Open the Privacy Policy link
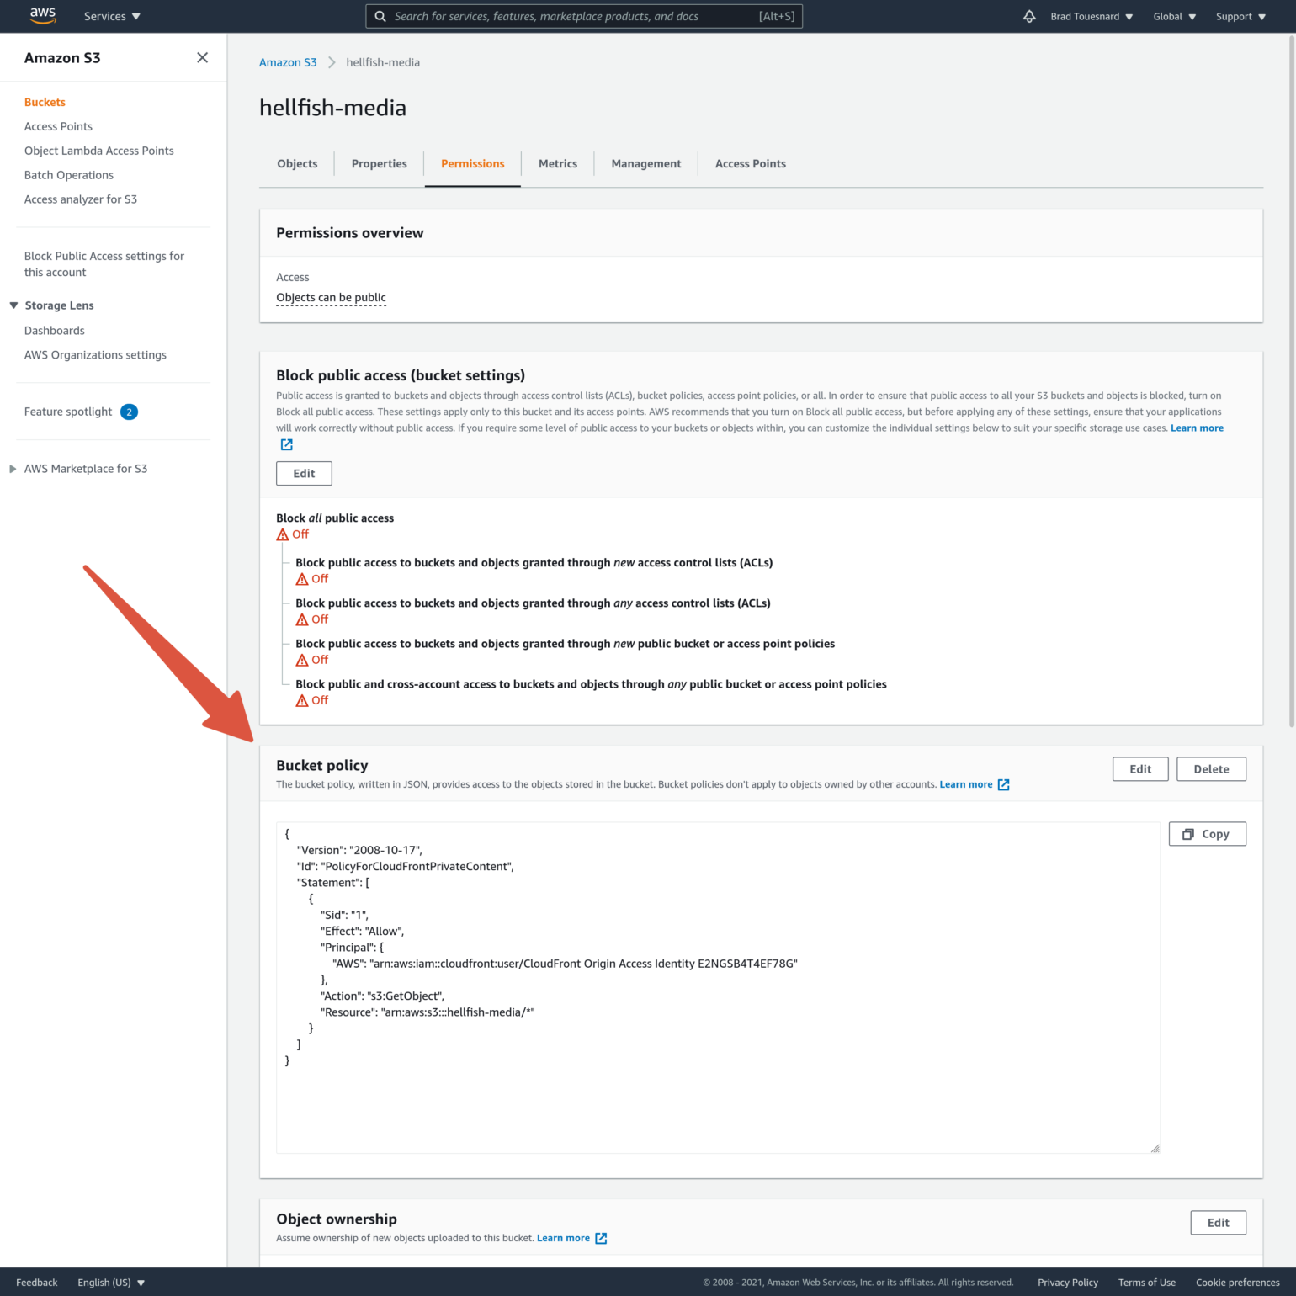 [1067, 1282]
